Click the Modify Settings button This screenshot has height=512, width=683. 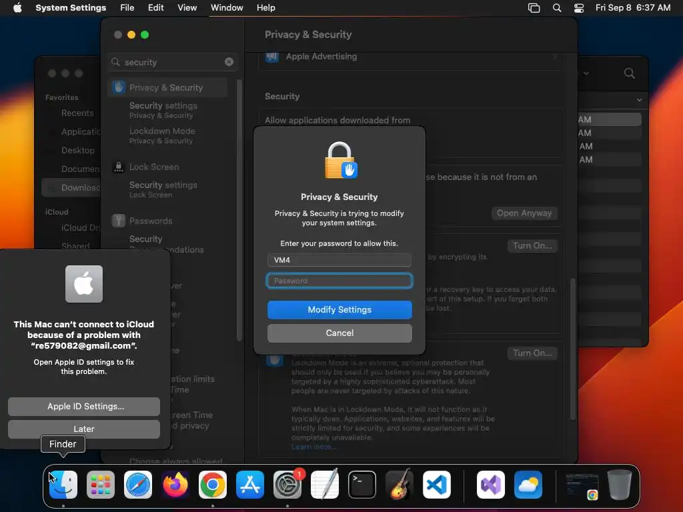click(339, 309)
